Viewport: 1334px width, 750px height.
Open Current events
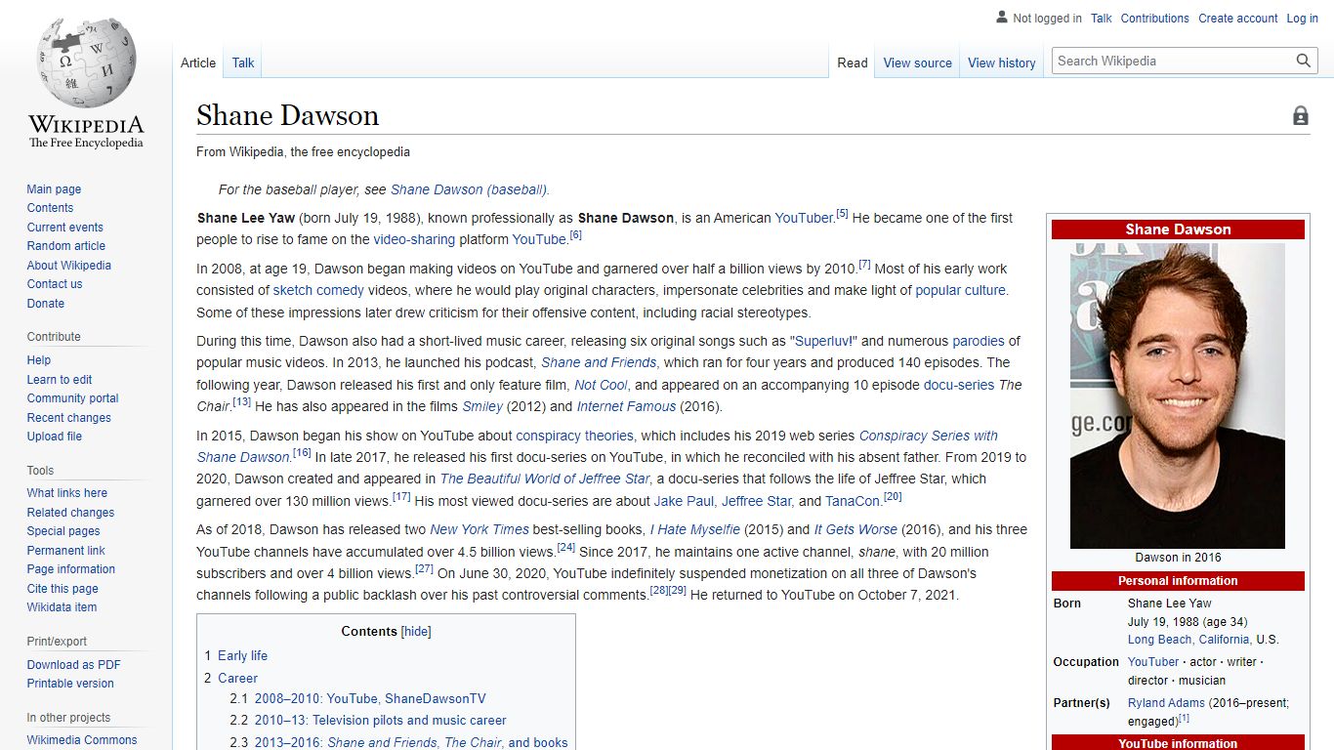(x=64, y=228)
